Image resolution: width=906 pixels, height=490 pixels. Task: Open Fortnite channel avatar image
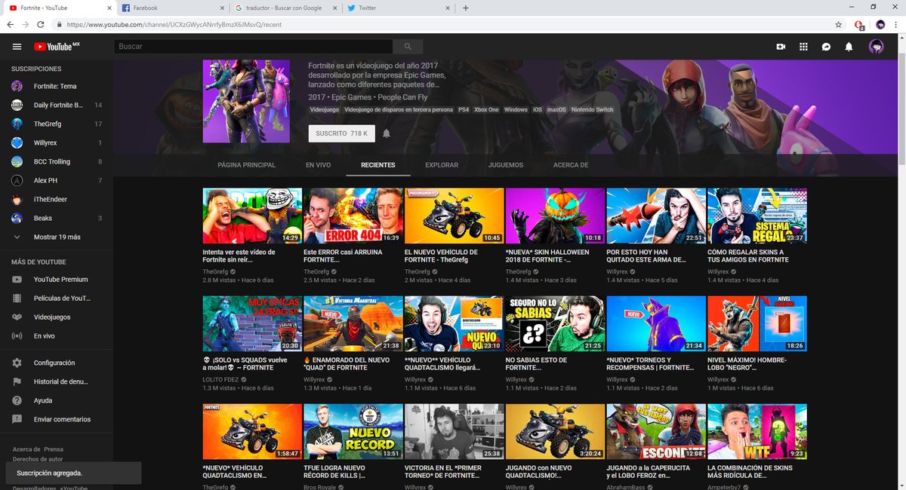[246, 101]
